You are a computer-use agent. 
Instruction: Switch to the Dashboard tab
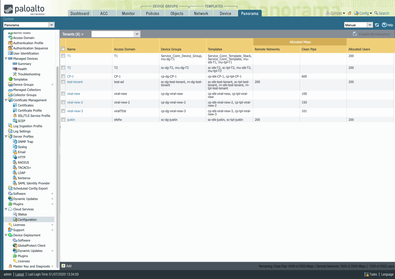coord(80,13)
